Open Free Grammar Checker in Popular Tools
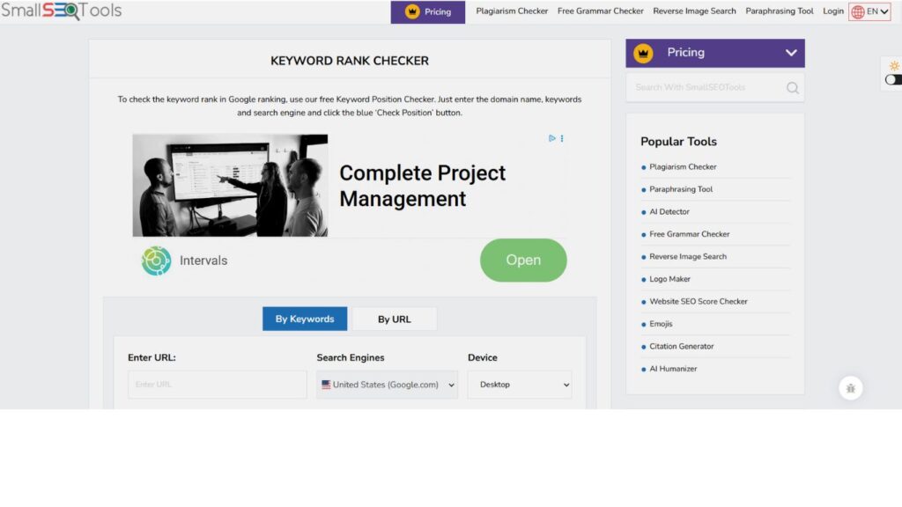 tap(689, 234)
